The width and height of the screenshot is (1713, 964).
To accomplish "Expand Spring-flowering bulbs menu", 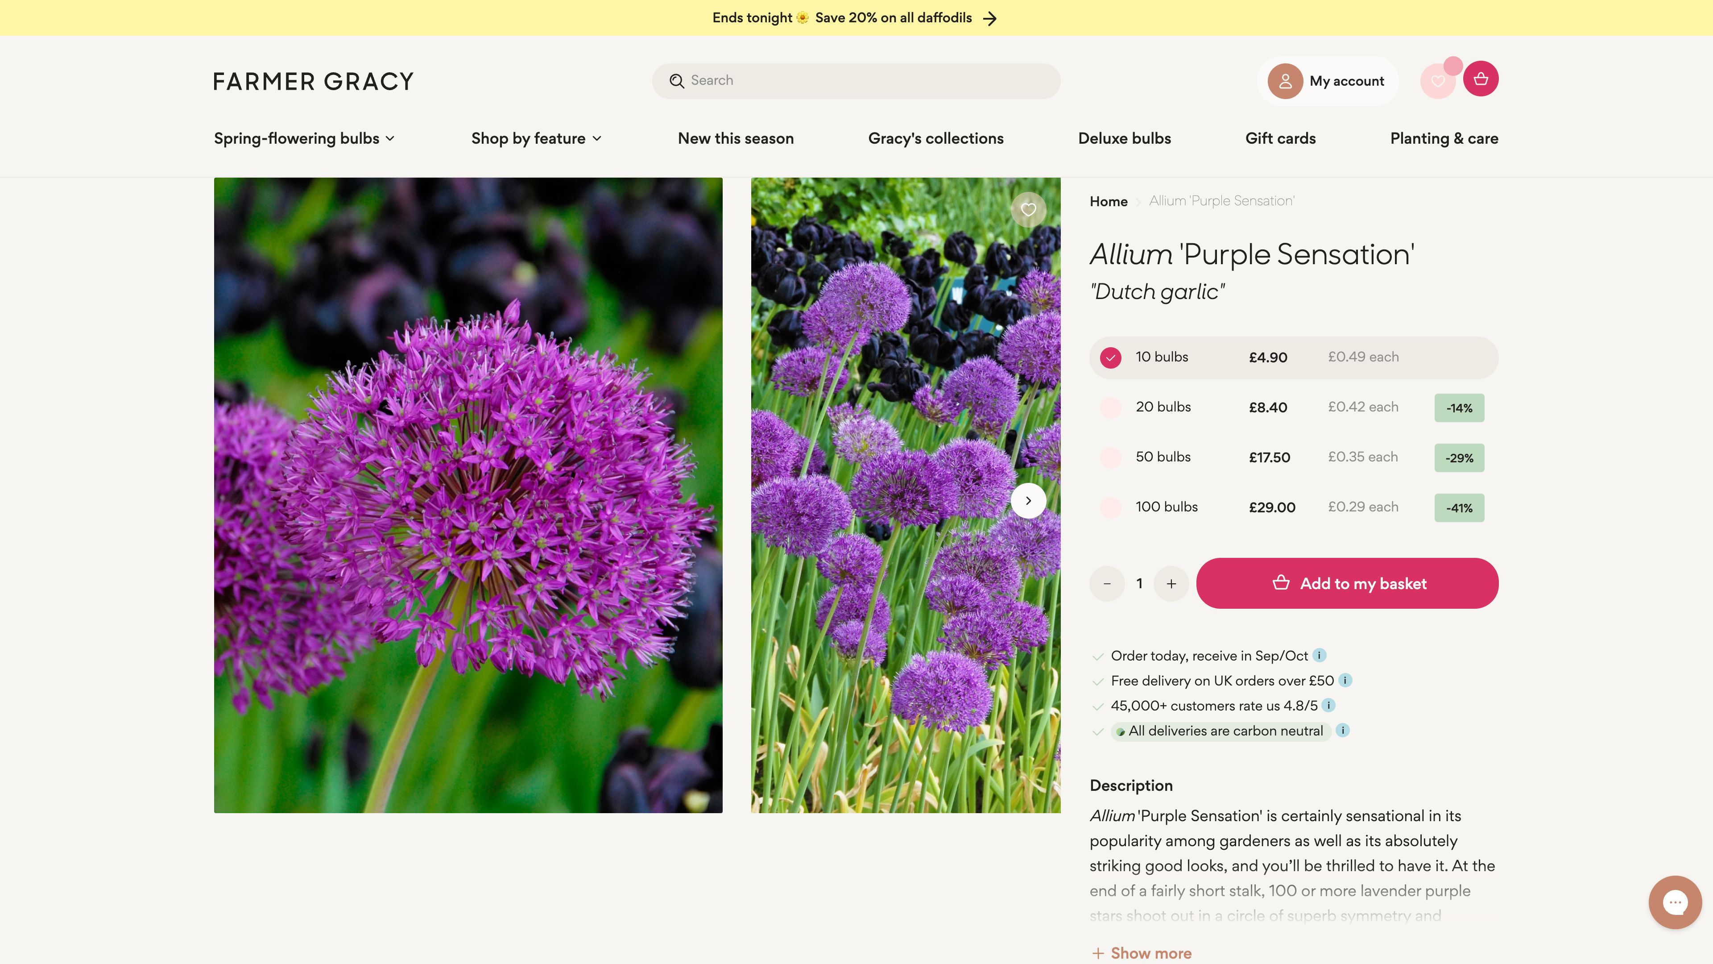I will [x=304, y=138].
